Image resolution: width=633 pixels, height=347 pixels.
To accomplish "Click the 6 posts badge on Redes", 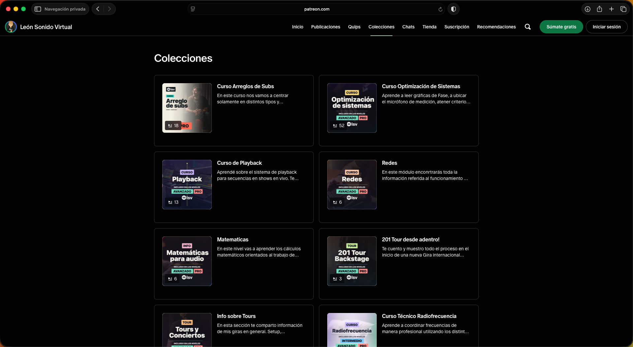I will [337, 202].
